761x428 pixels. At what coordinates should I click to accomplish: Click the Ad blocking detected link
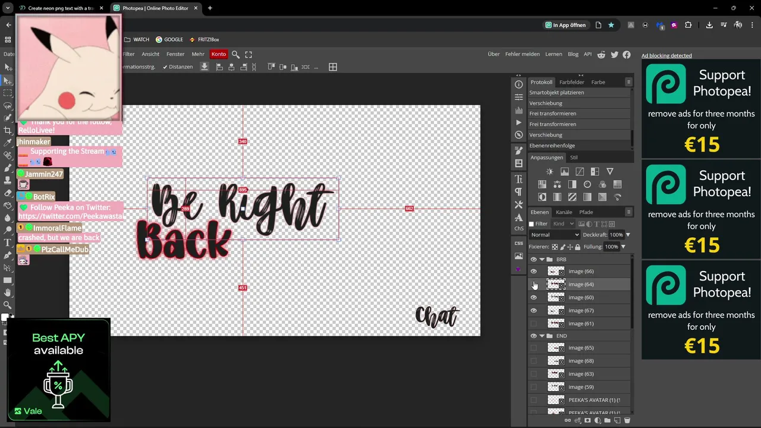click(666, 55)
